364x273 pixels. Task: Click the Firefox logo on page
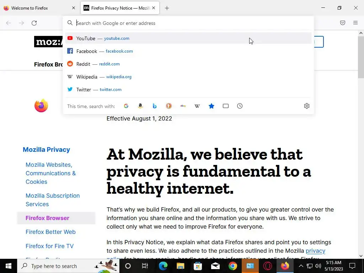41,106
